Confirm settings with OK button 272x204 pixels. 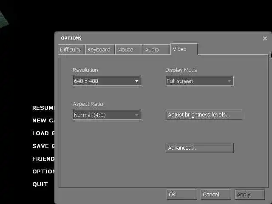click(181, 195)
